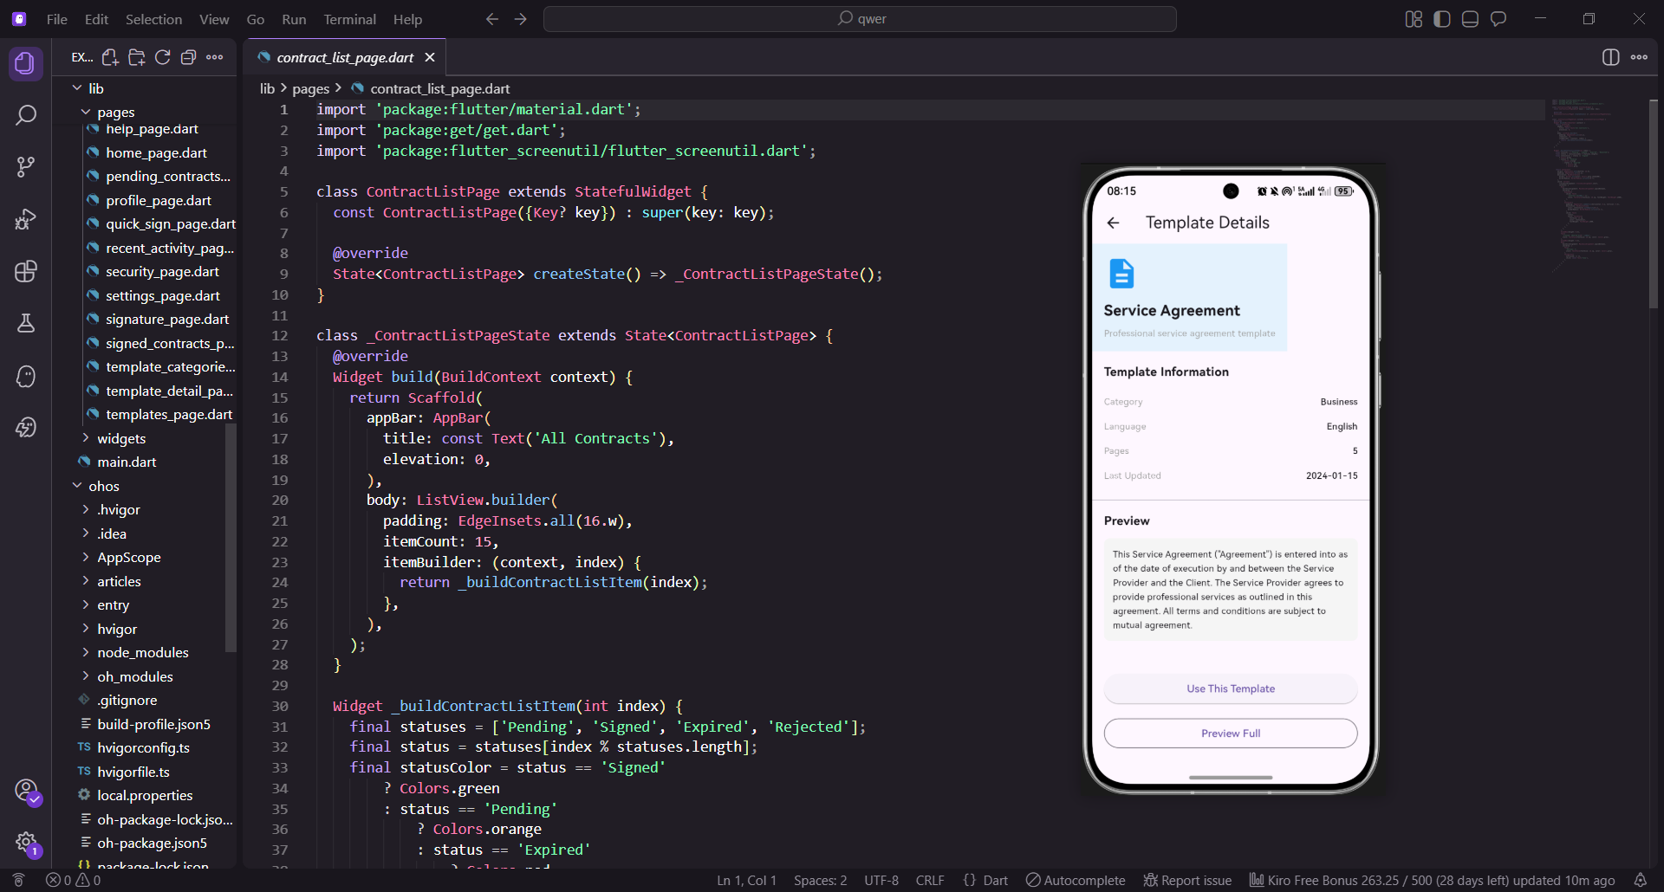Click pages breadcrumb segment
Screen dimensions: 1664x892
click(x=310, y=88)
